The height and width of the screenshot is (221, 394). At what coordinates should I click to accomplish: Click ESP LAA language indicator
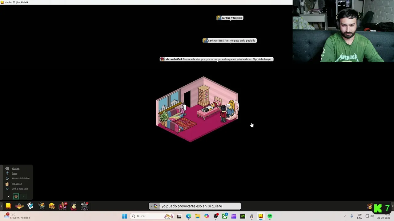pyautogui.click(x=360, y=216)
